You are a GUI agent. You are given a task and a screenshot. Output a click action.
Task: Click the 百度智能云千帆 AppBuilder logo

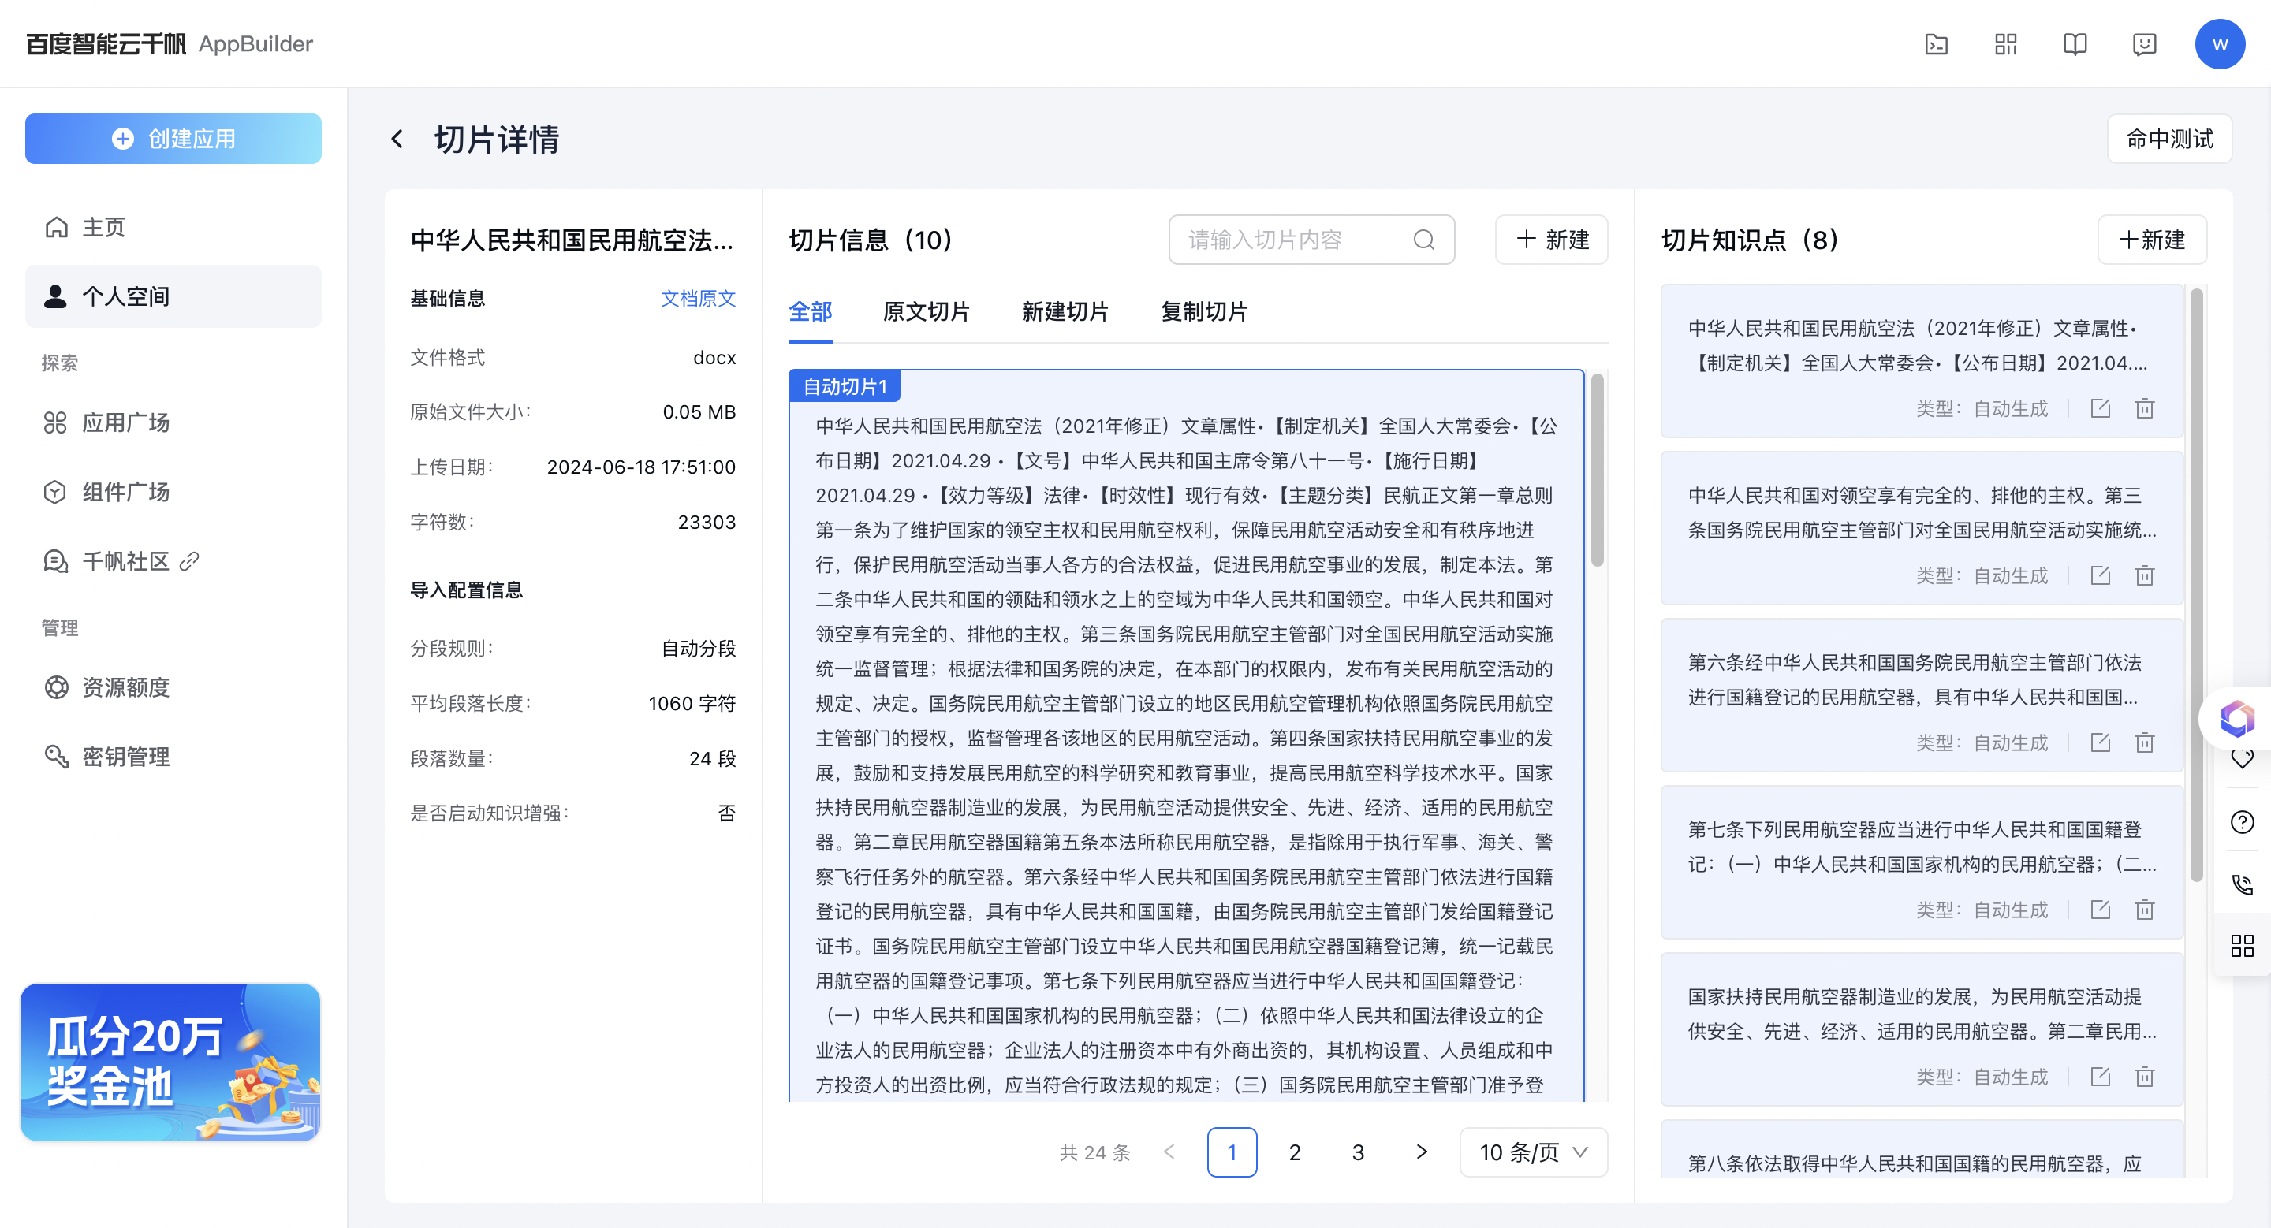(x=170, y=44)
